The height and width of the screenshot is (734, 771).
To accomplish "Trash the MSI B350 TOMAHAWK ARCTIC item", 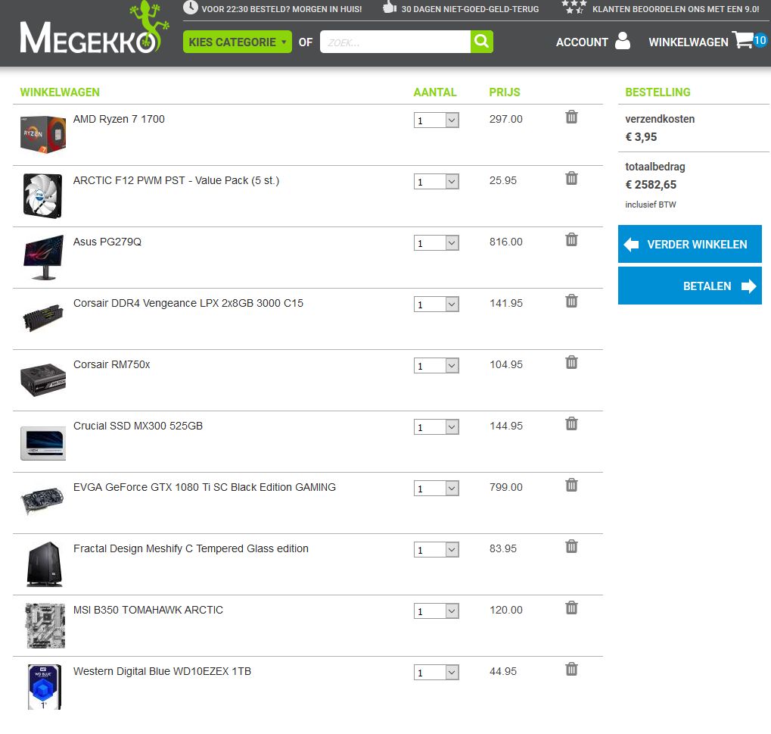I will (571, 608).
